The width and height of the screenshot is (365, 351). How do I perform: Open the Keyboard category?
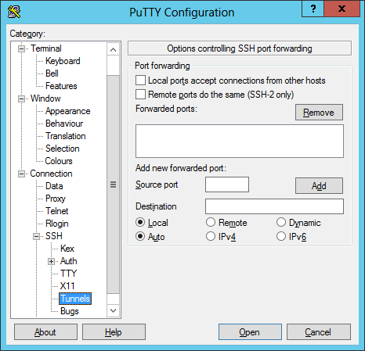pos(63,61)
